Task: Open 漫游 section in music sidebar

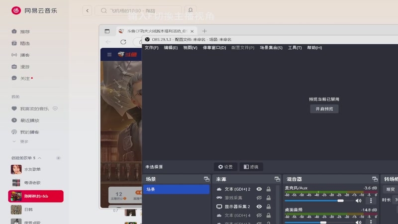Action: click(21, 67)
